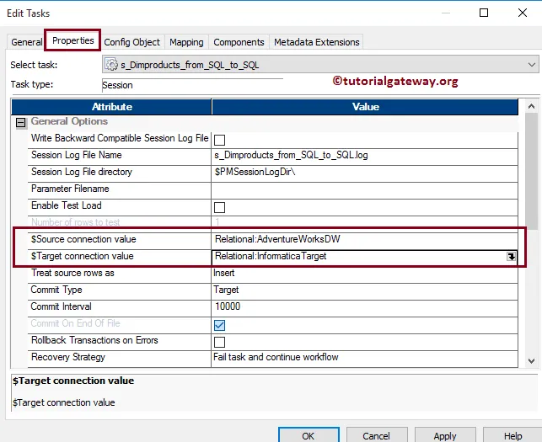Close the Edit Tasks dialog
Screen dimensions: 542x442
tap(523, 13)
